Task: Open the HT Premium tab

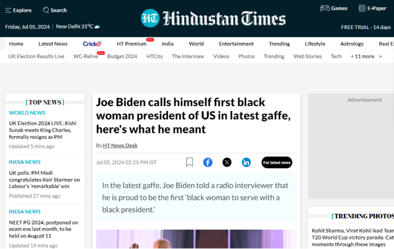Action: (131, 44)
